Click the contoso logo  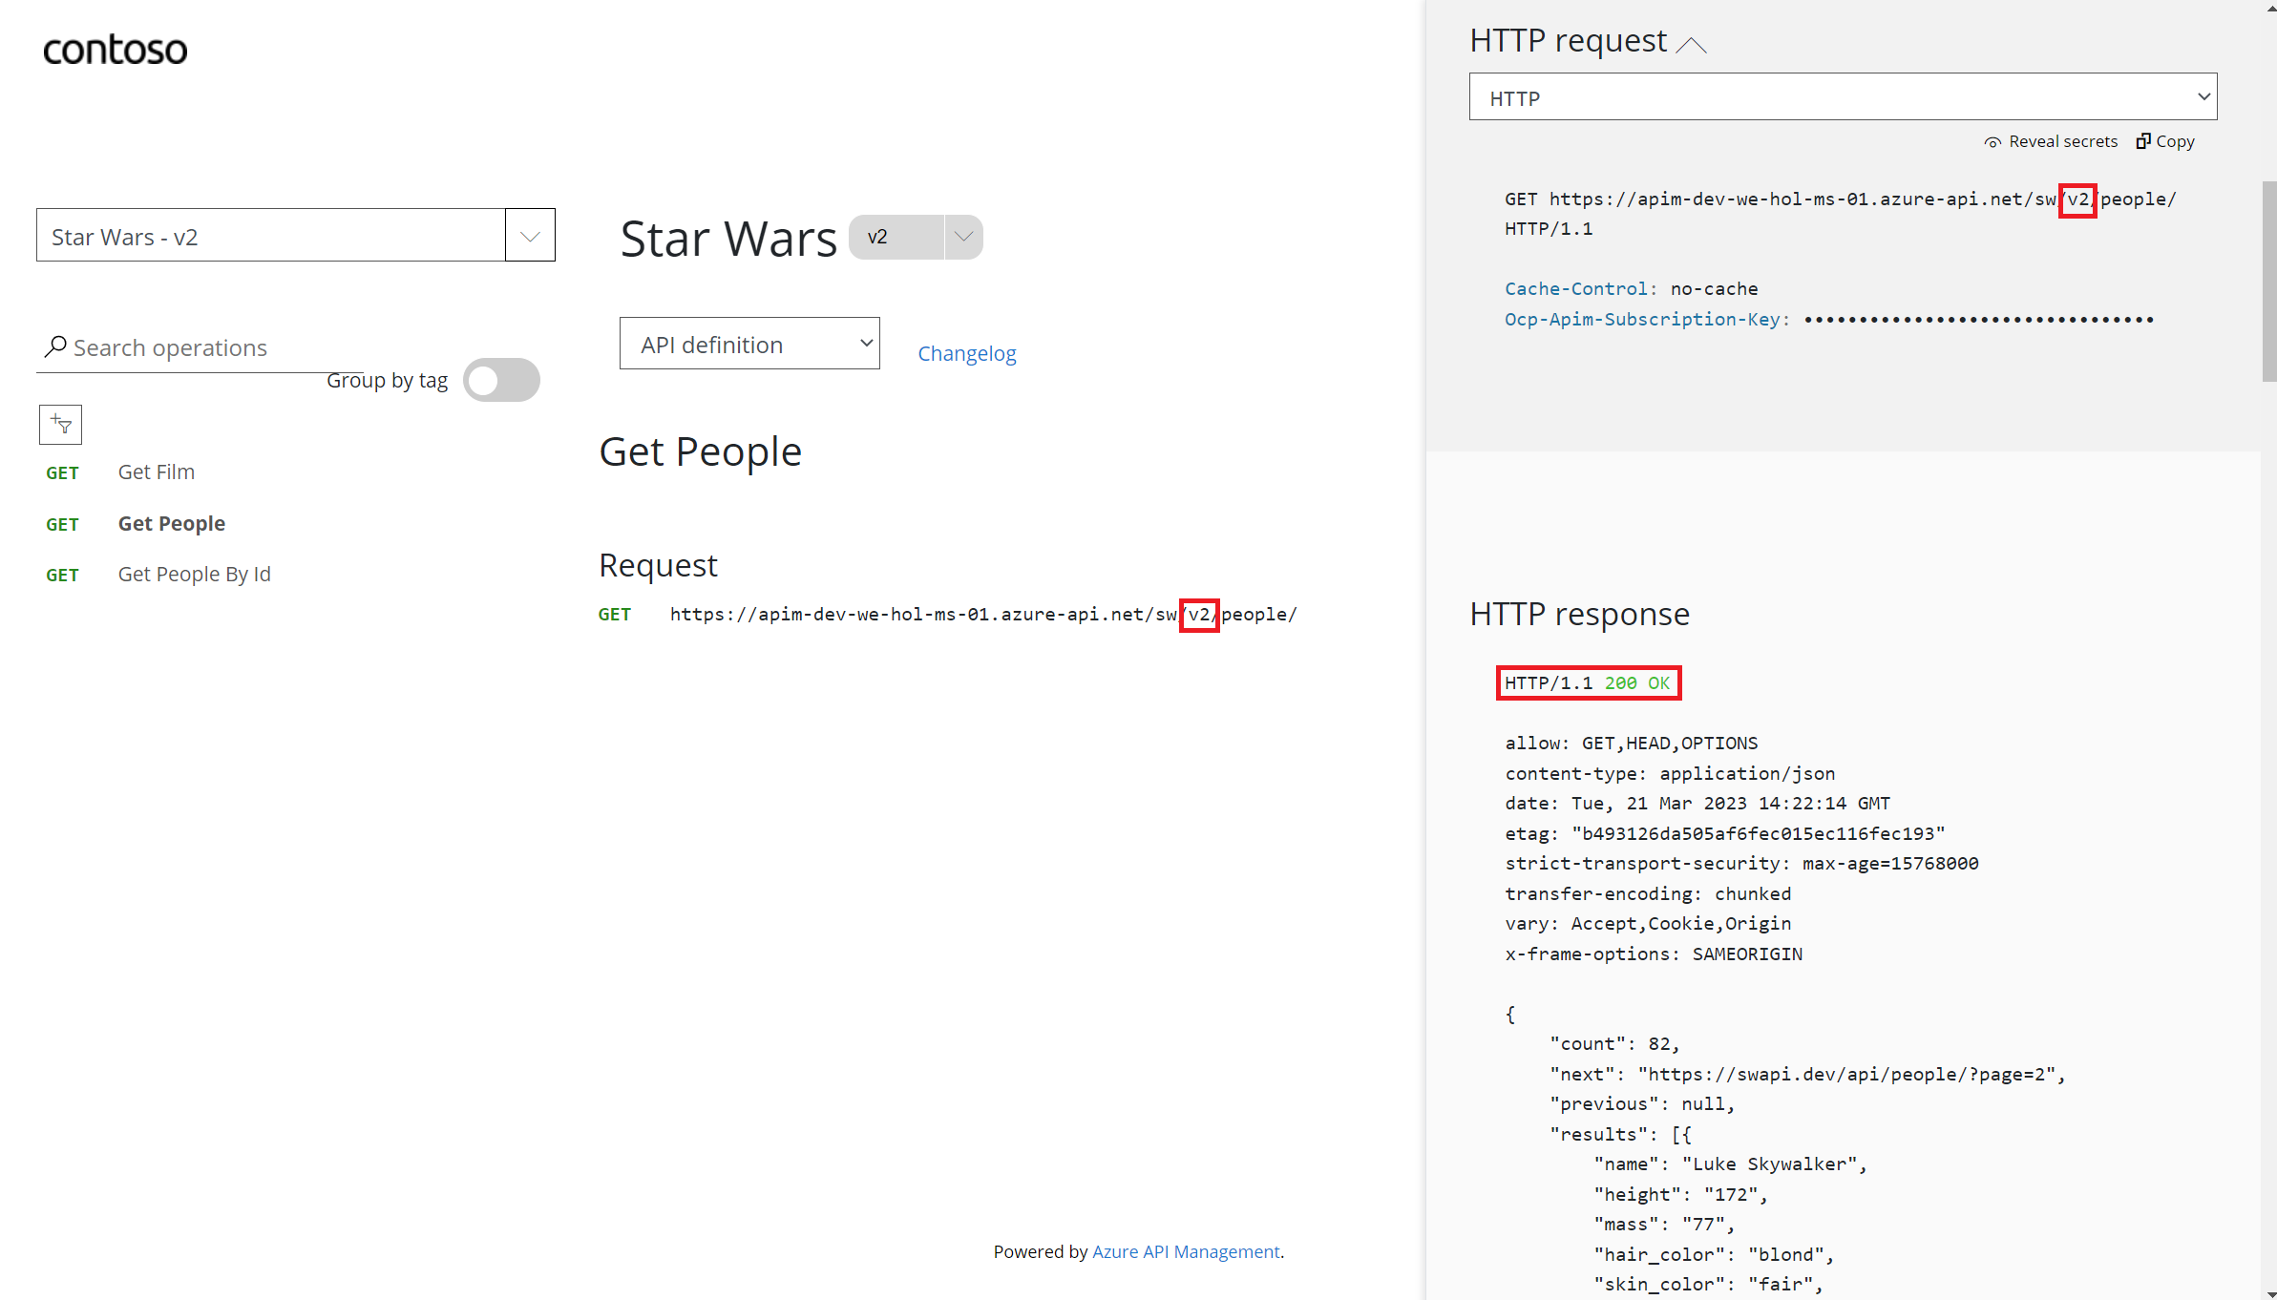[x=115, y=50]
